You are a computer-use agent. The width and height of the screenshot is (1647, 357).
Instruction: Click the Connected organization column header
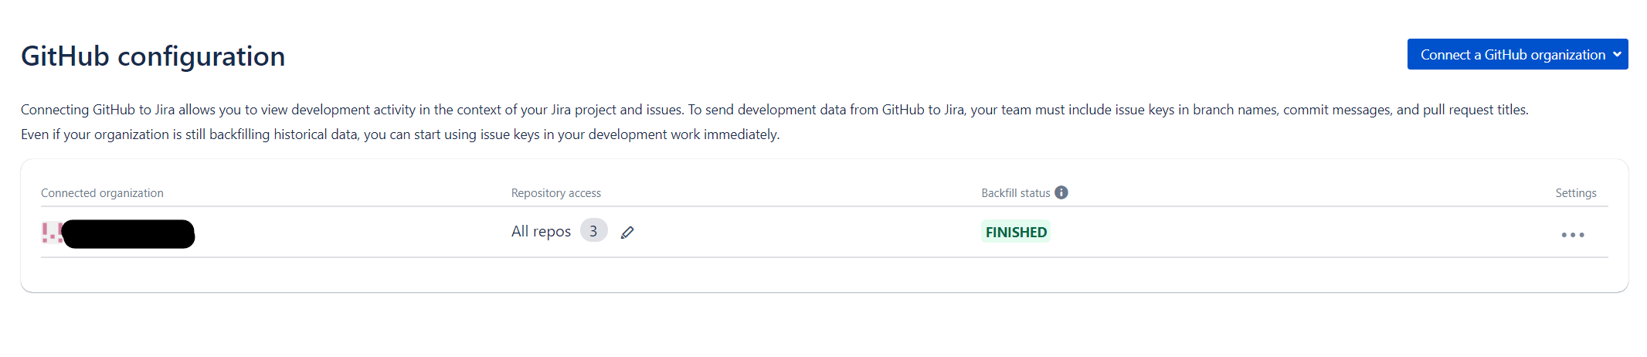click(x=102, y=193)
